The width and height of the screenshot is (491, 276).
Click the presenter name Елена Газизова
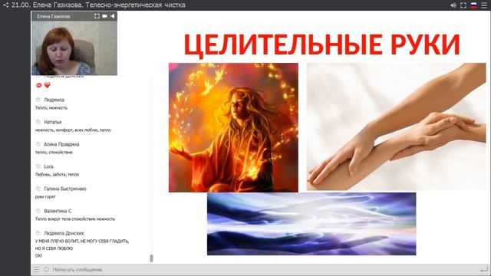(53, 16)
